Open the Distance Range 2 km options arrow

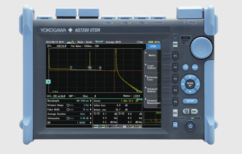(91, 105)
